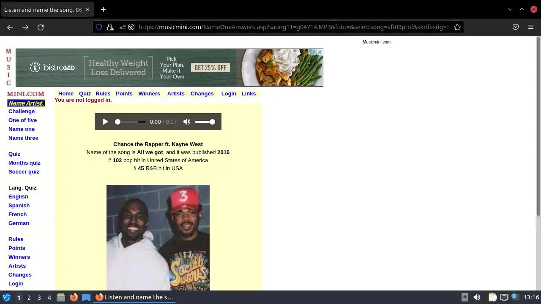This screenshot has height=304, width=541.
Task: Switch to workspace 3
Action: [39, 297]
